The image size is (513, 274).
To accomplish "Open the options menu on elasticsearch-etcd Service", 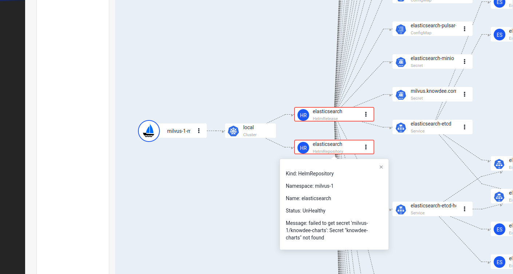I will point(465,127).
